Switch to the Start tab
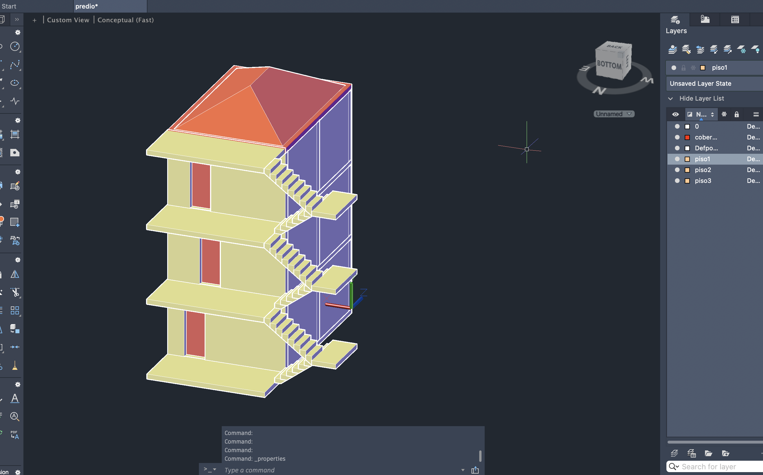This screenshot has width=763, height=475. click(x=9, y=6)
